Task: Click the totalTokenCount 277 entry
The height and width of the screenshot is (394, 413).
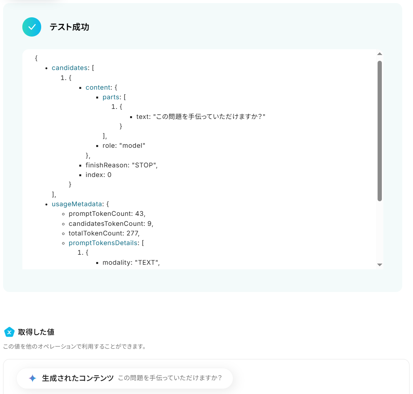Action: [x=104, y=233]
